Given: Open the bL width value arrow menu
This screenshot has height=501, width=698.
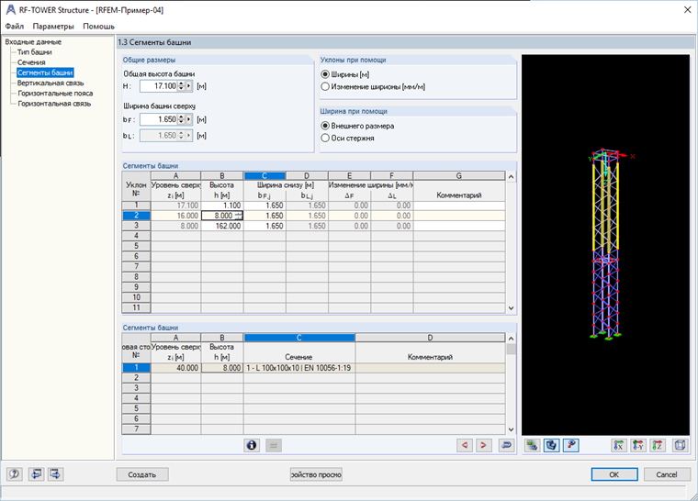Looking at the screenshot, I should (189, 135).
